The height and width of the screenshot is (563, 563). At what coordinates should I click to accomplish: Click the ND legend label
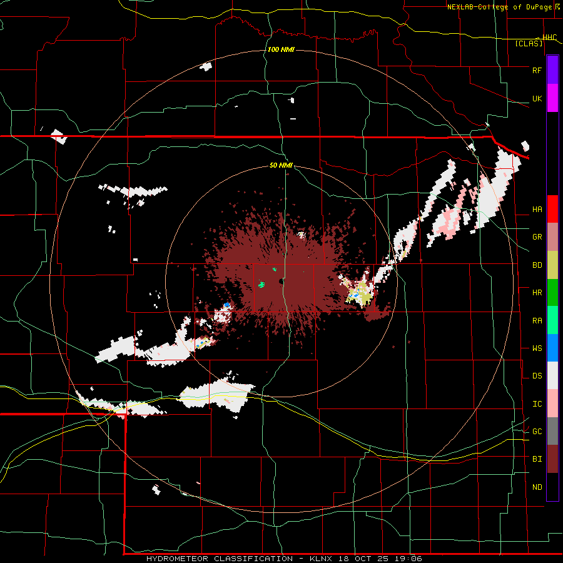(x=537, y=487)
